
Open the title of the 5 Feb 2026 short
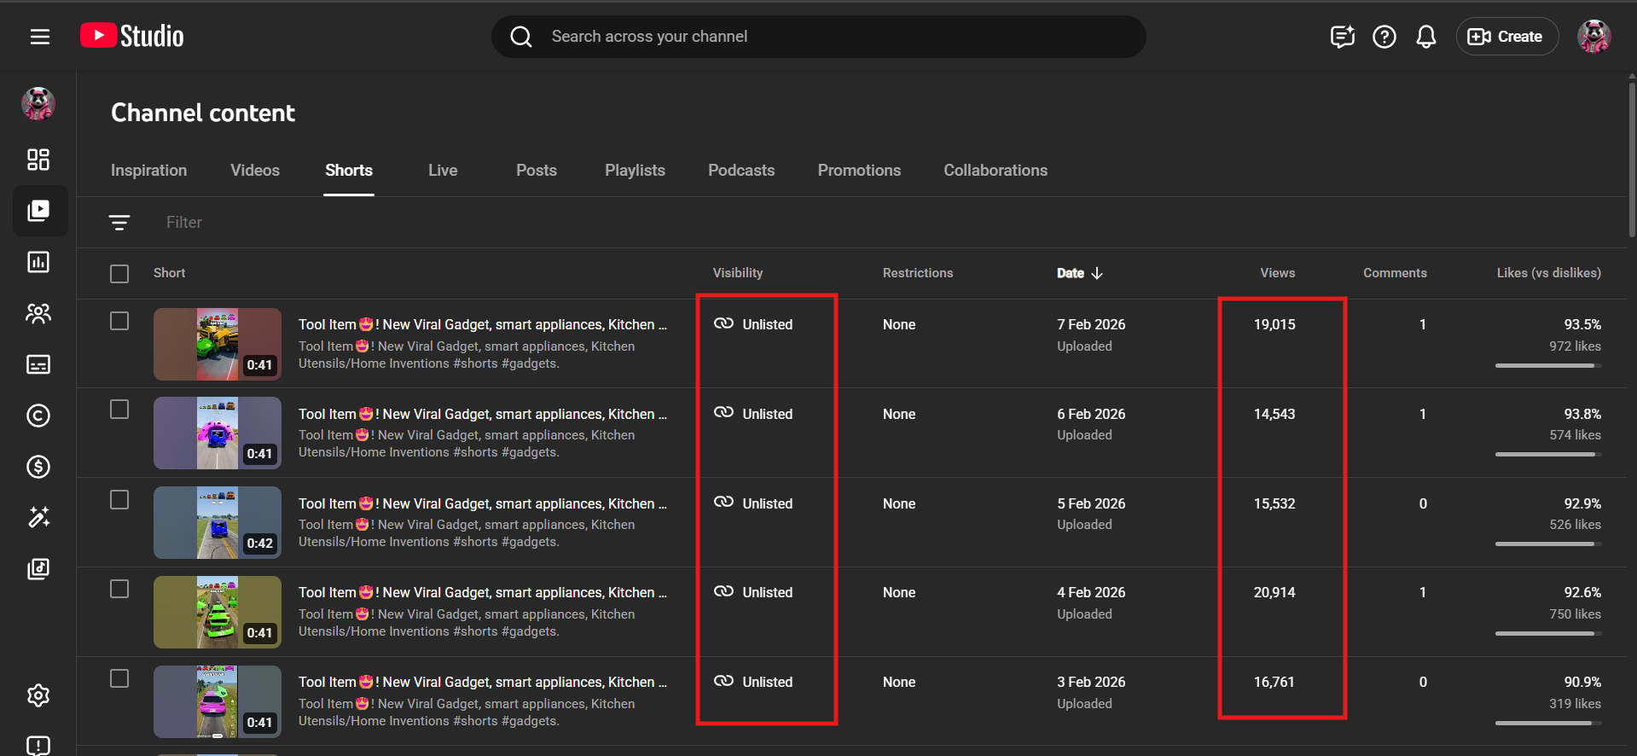[x=482, y=503]
